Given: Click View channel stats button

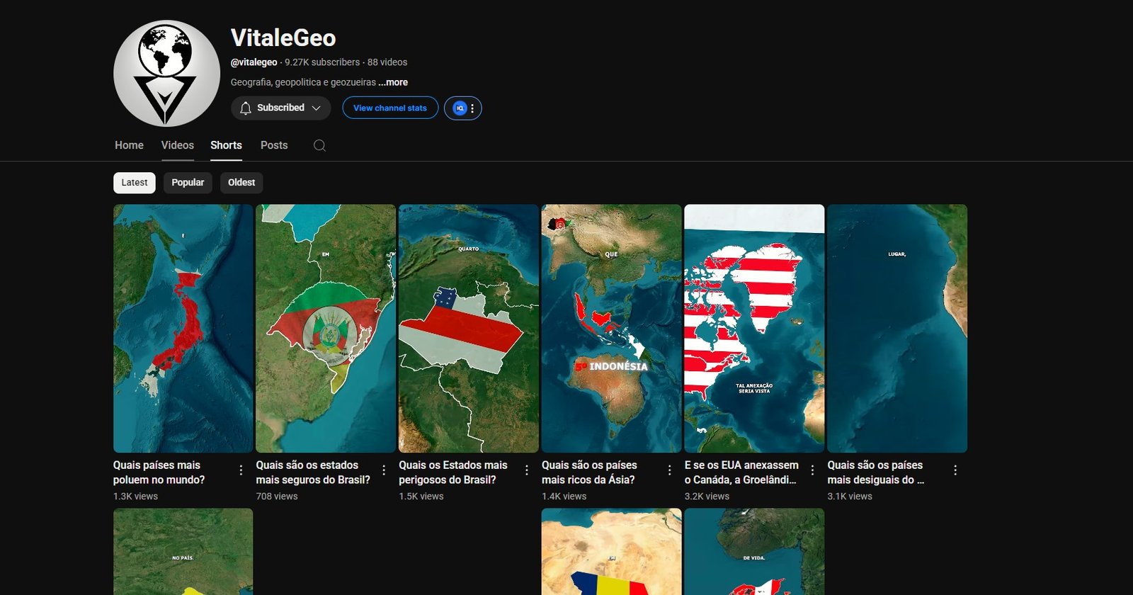Looking at the screenshot, I should click(x=390, y=108).
